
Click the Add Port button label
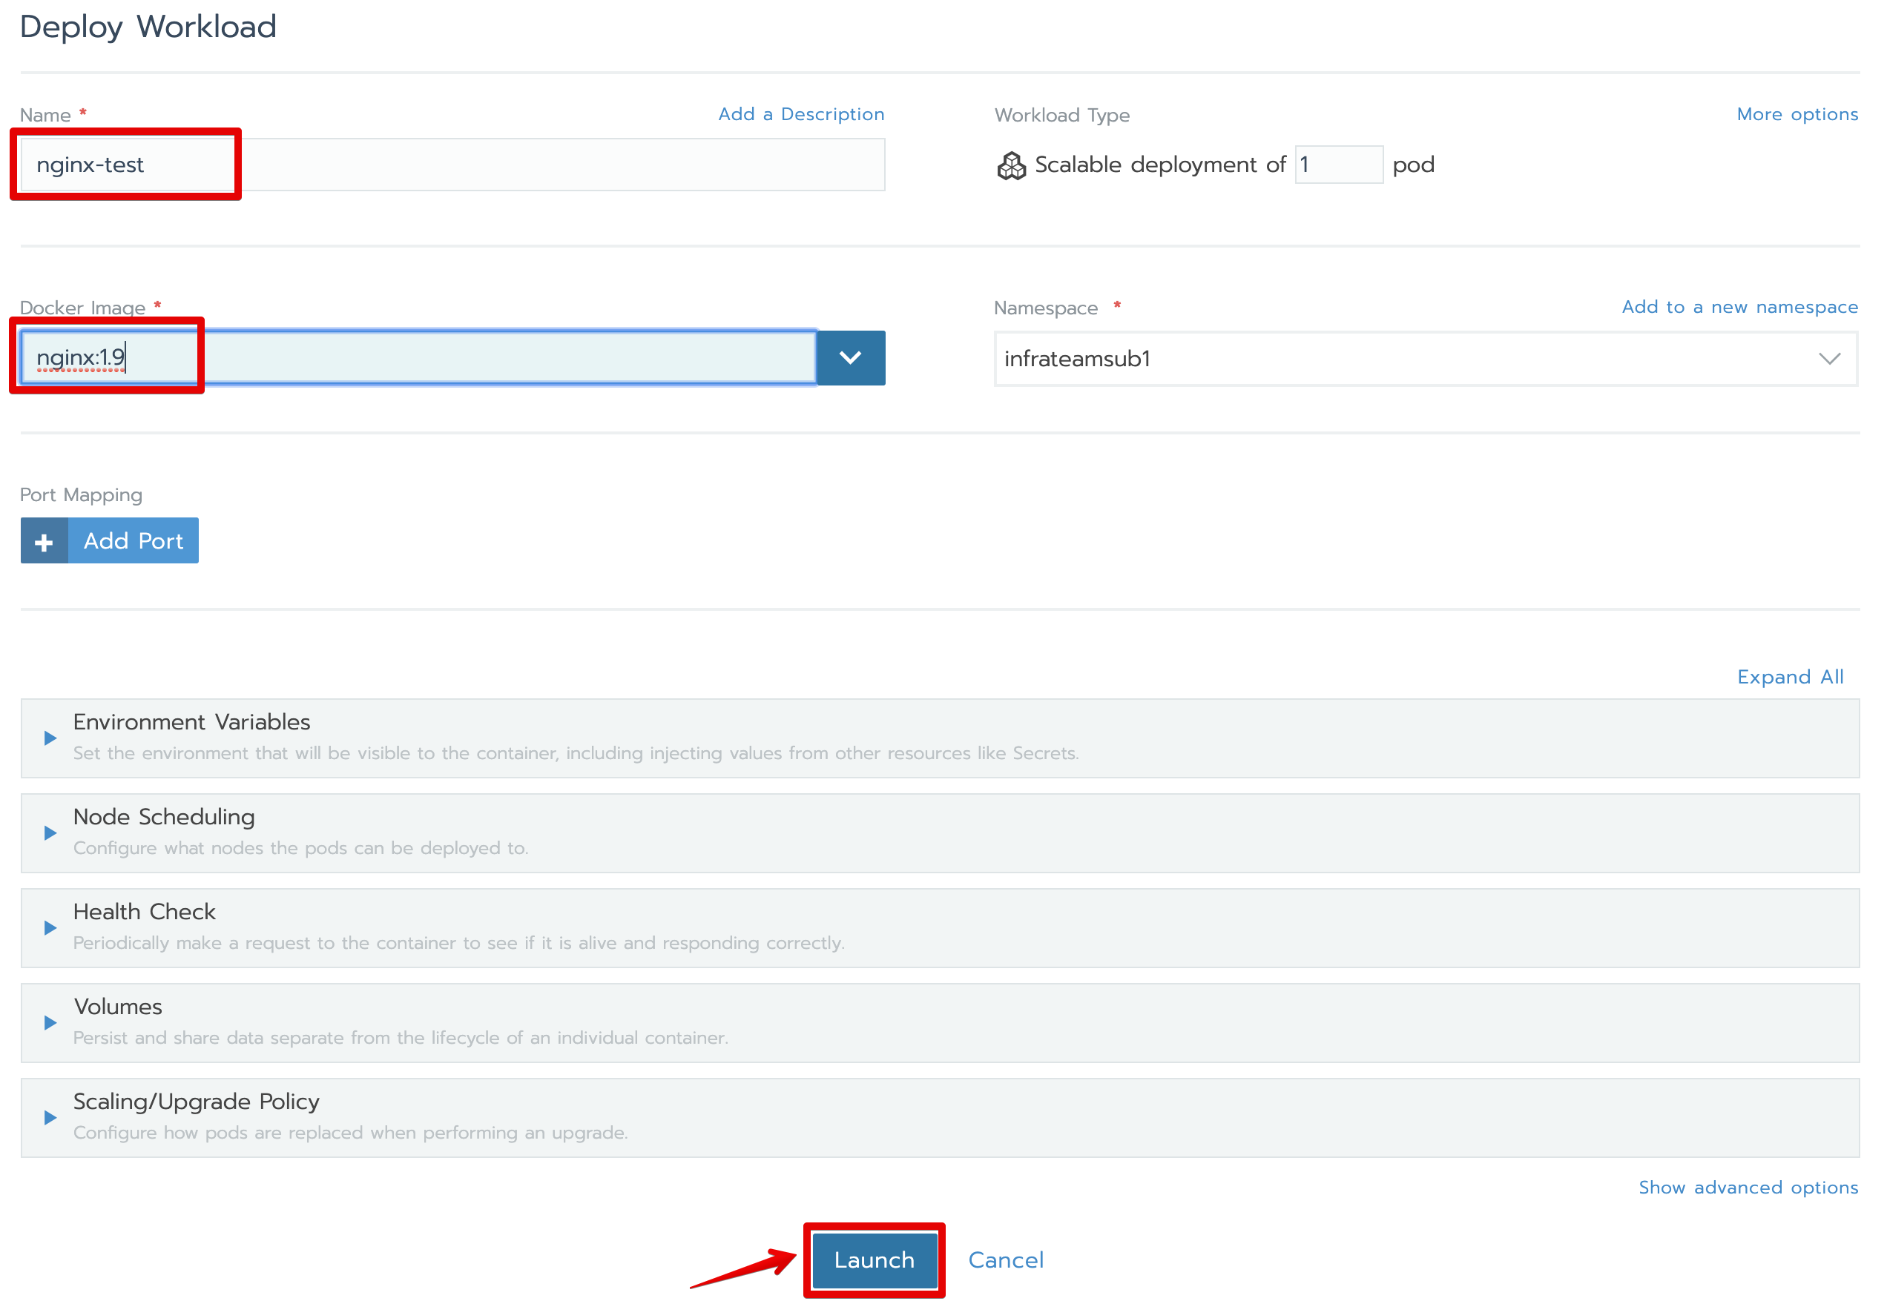click(x=133, y=541)
